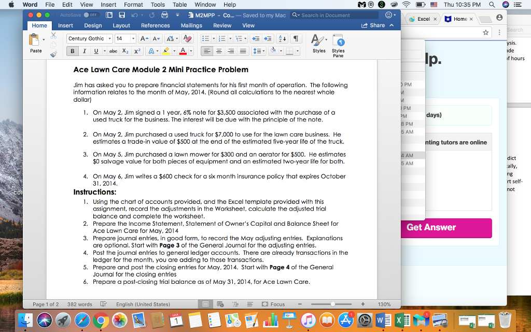The height and width of the screenshot is (332, 531).
Task: Open the Insert ribbon tab
Action: click(x=65, y=25)
